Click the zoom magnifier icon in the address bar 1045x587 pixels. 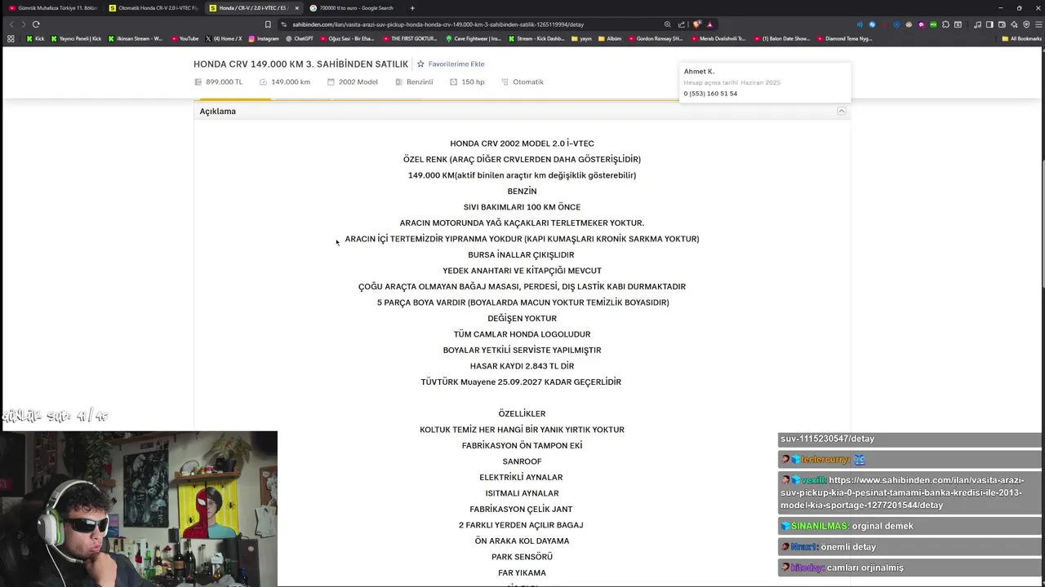coord(667,24)
